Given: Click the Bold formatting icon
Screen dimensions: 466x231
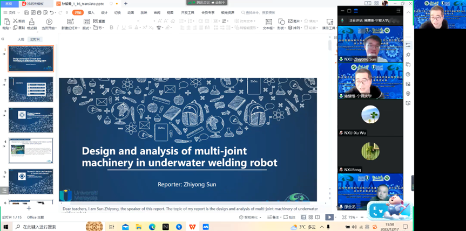Looking at the screenshot, I should tap(111, 27).
